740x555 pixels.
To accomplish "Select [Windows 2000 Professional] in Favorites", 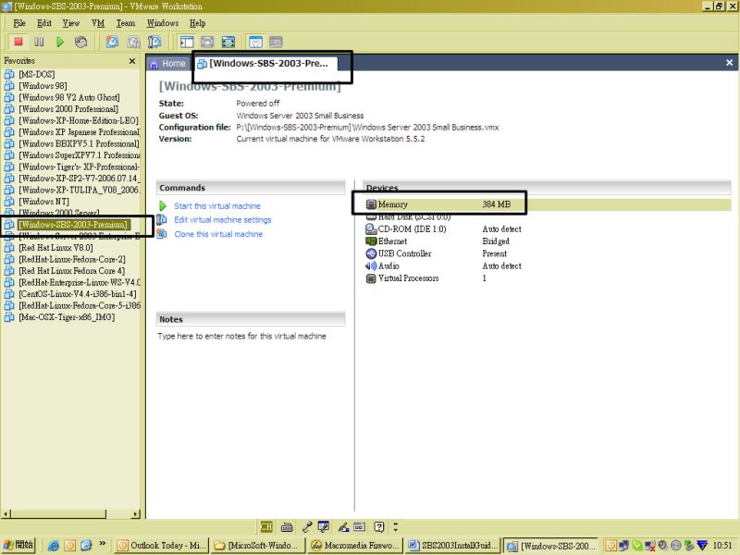I will [x=68, y=109].
